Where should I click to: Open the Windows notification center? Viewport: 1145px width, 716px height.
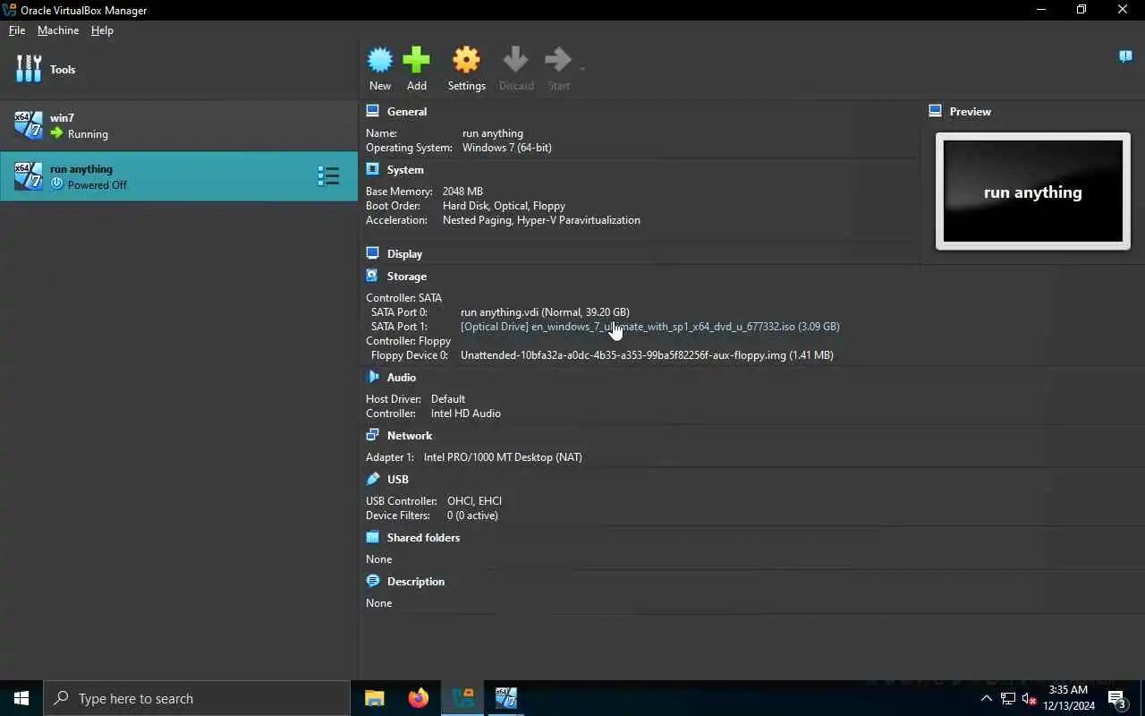[1116, 698]
